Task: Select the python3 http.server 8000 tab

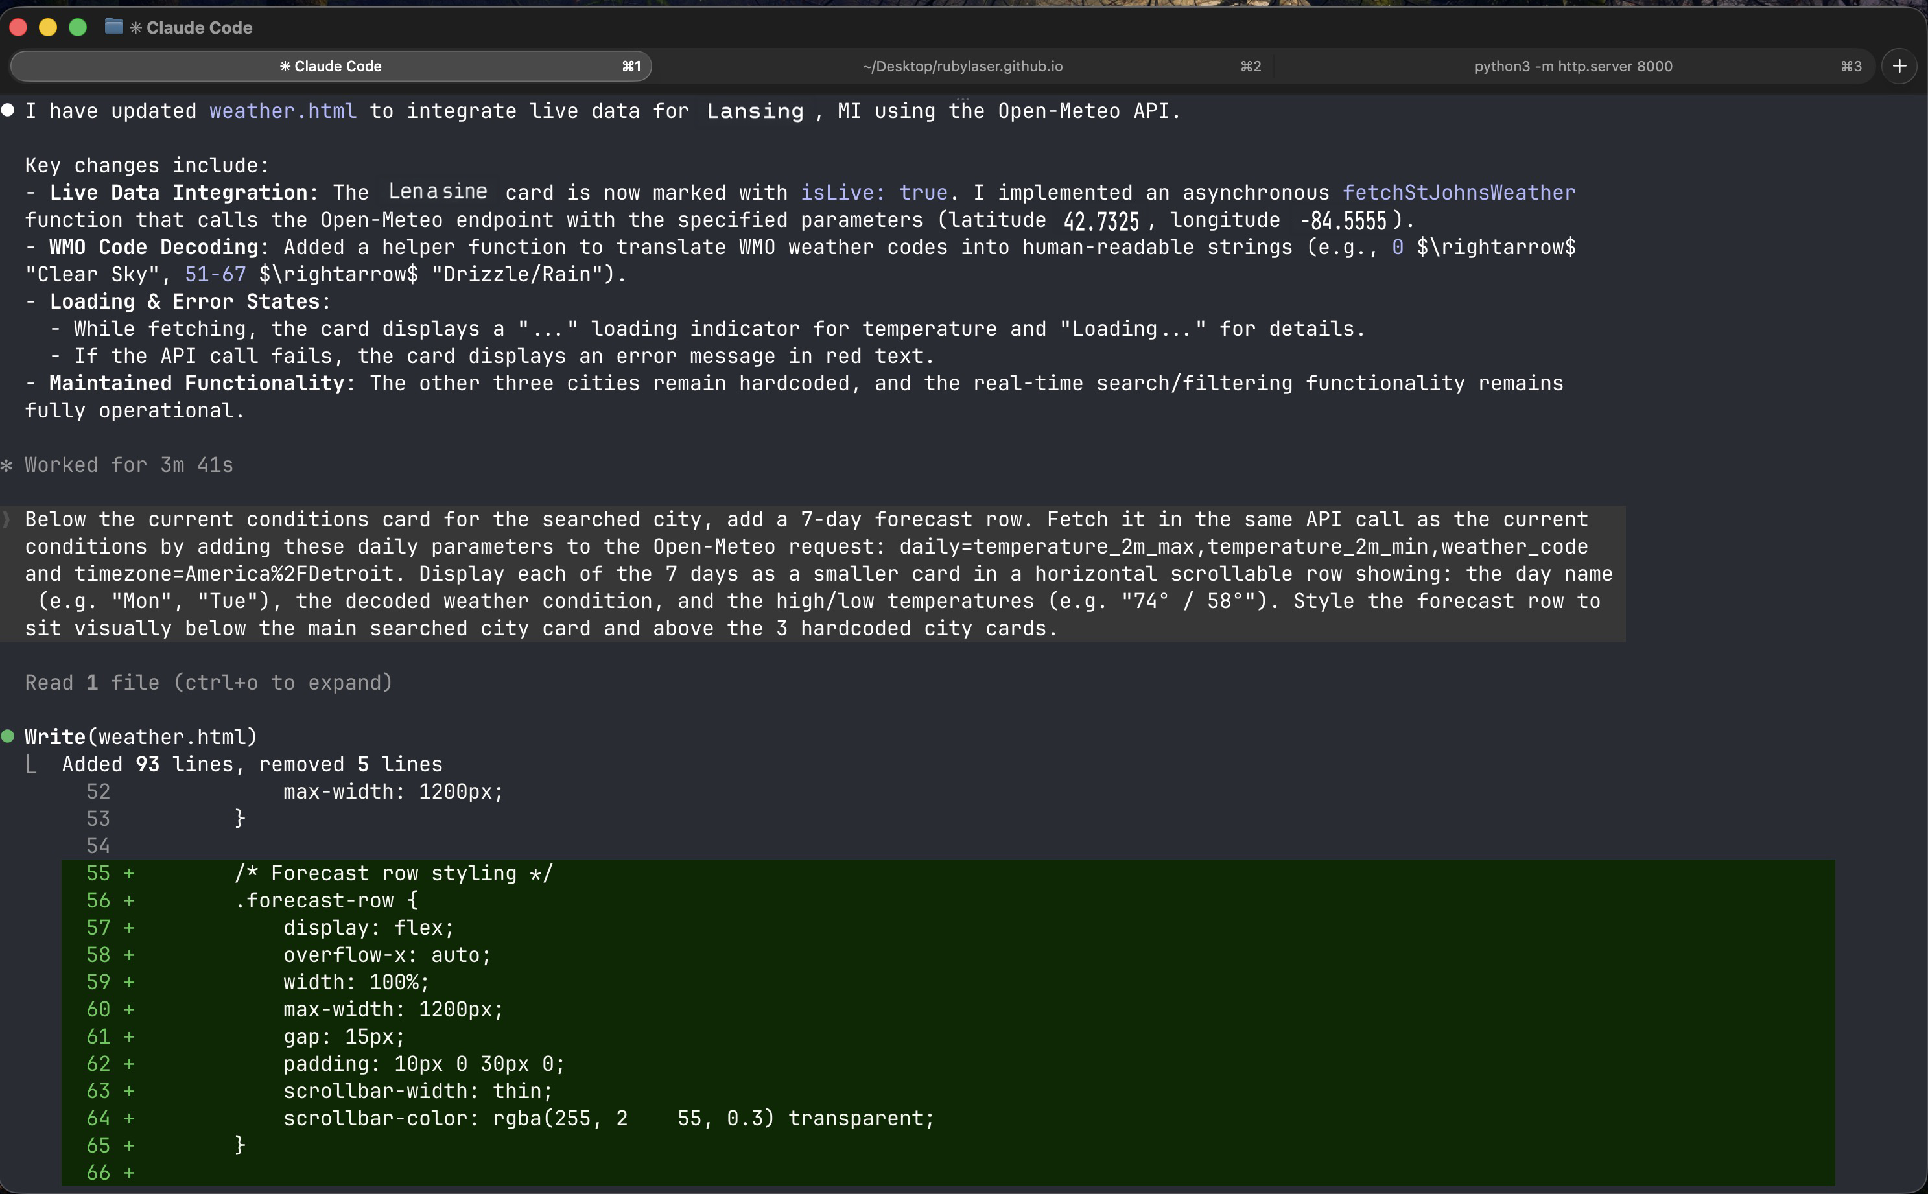Action: [1573, 66]
